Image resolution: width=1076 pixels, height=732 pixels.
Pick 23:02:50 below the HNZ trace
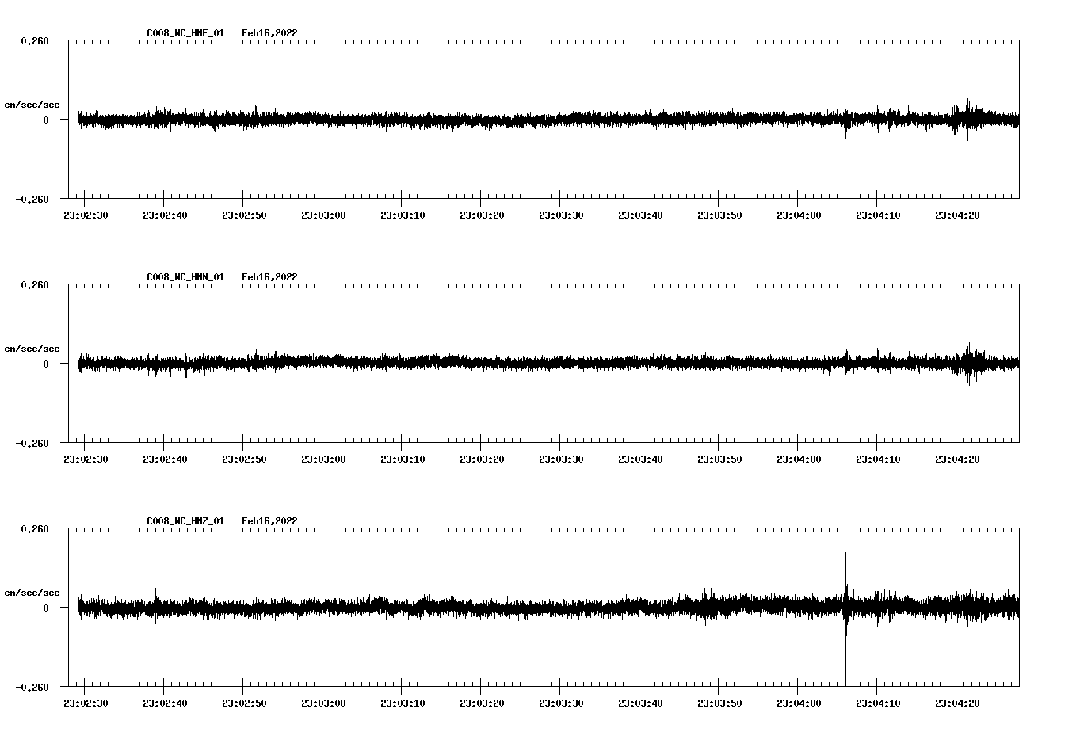point(244,703)
